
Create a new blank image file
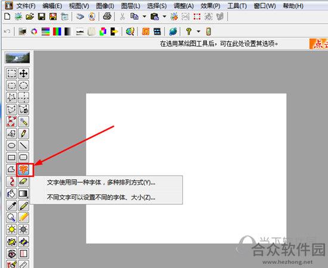7,16
